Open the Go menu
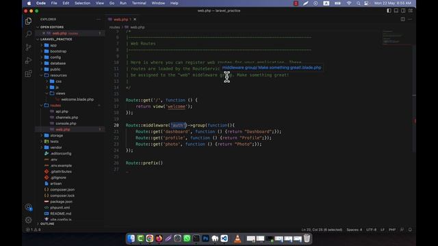 (x=112, y=3)
